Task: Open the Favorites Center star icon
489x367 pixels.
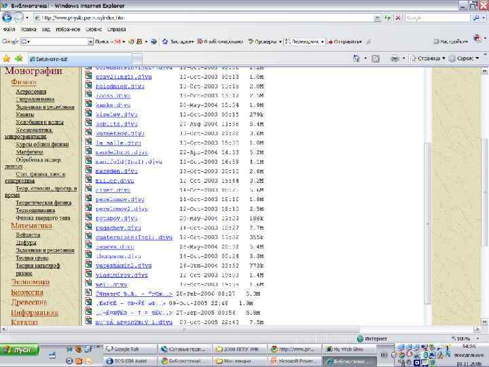Action: (x=6, y=58)
